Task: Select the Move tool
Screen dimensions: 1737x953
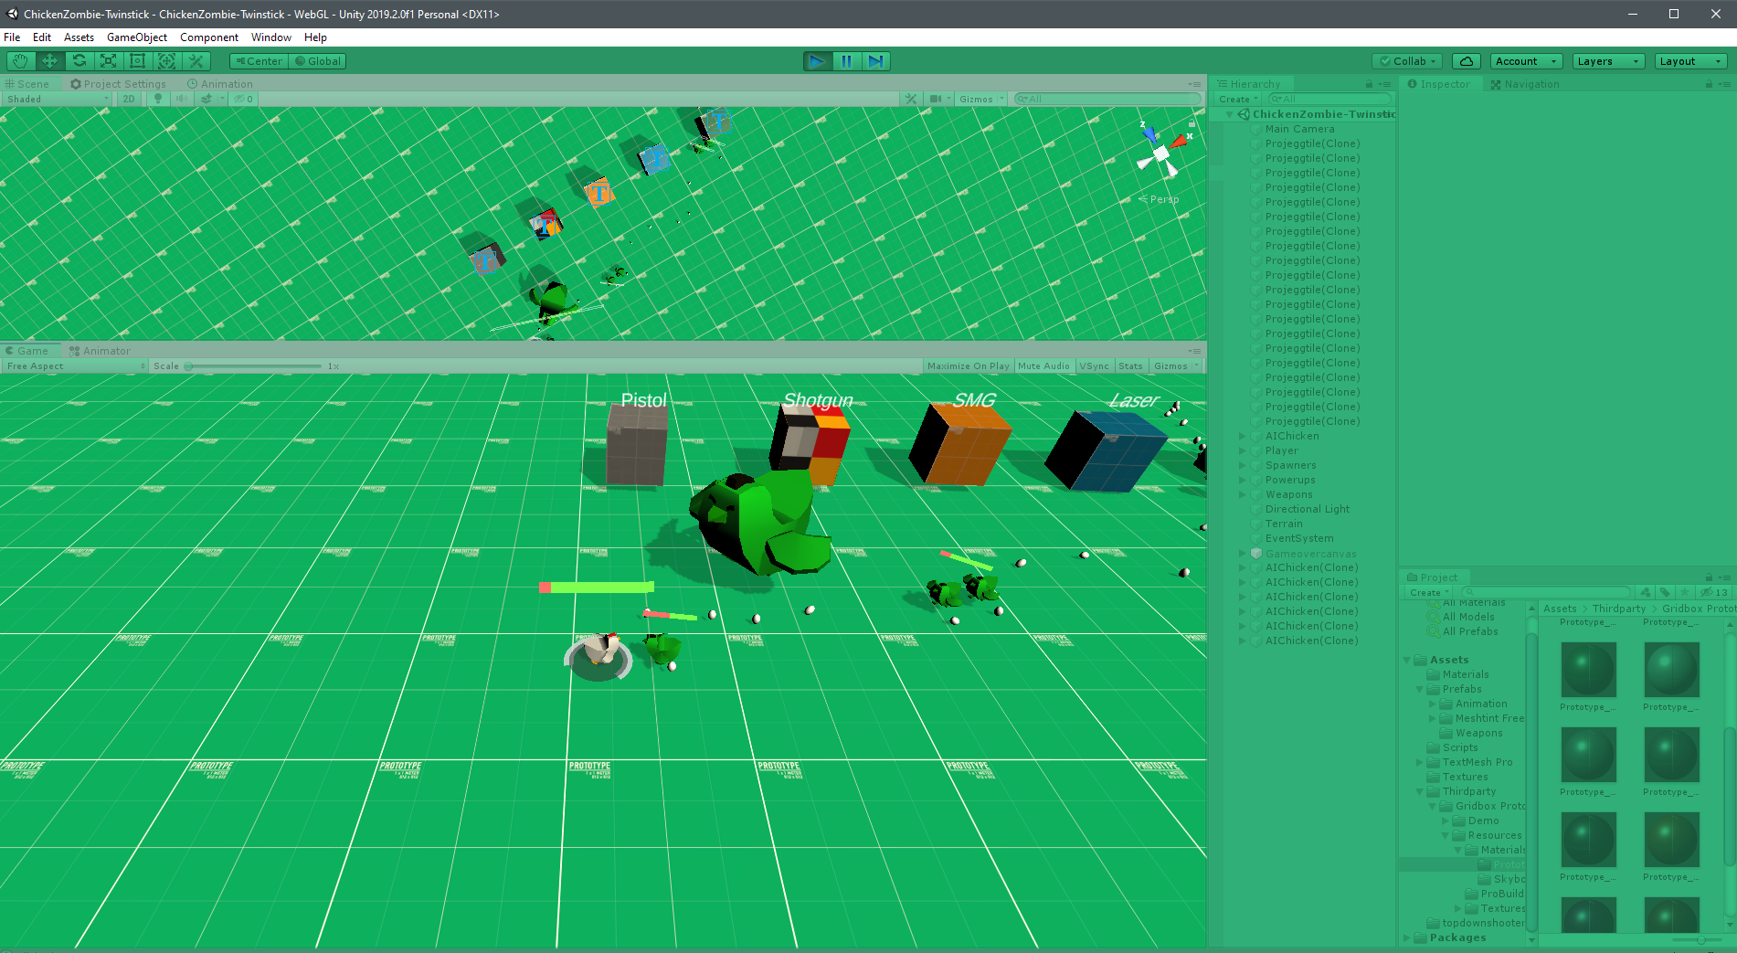Action: pos(49,61)
